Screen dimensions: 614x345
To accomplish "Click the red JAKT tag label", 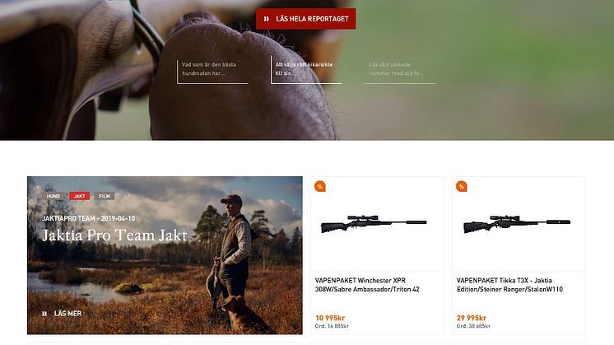I will point(80,196).
